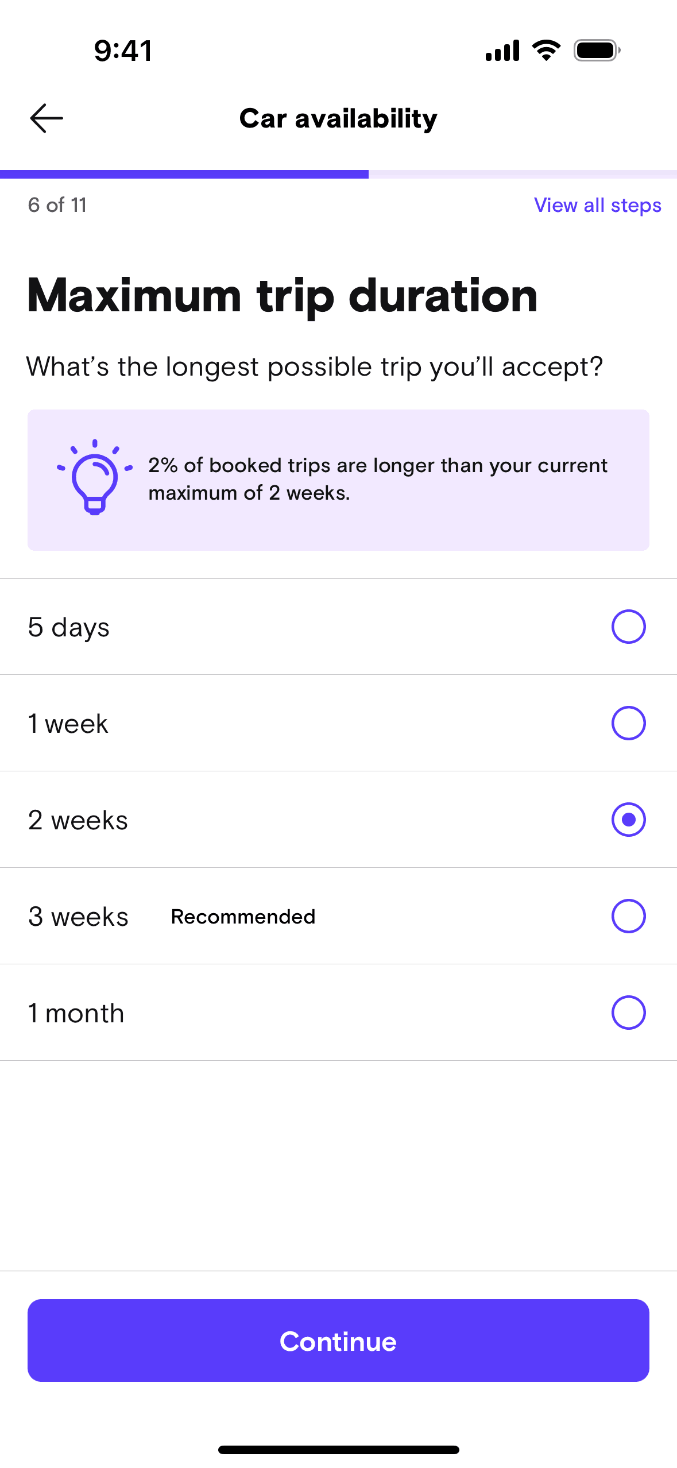Tap the booked trips tip banner text

pos(377,479)
